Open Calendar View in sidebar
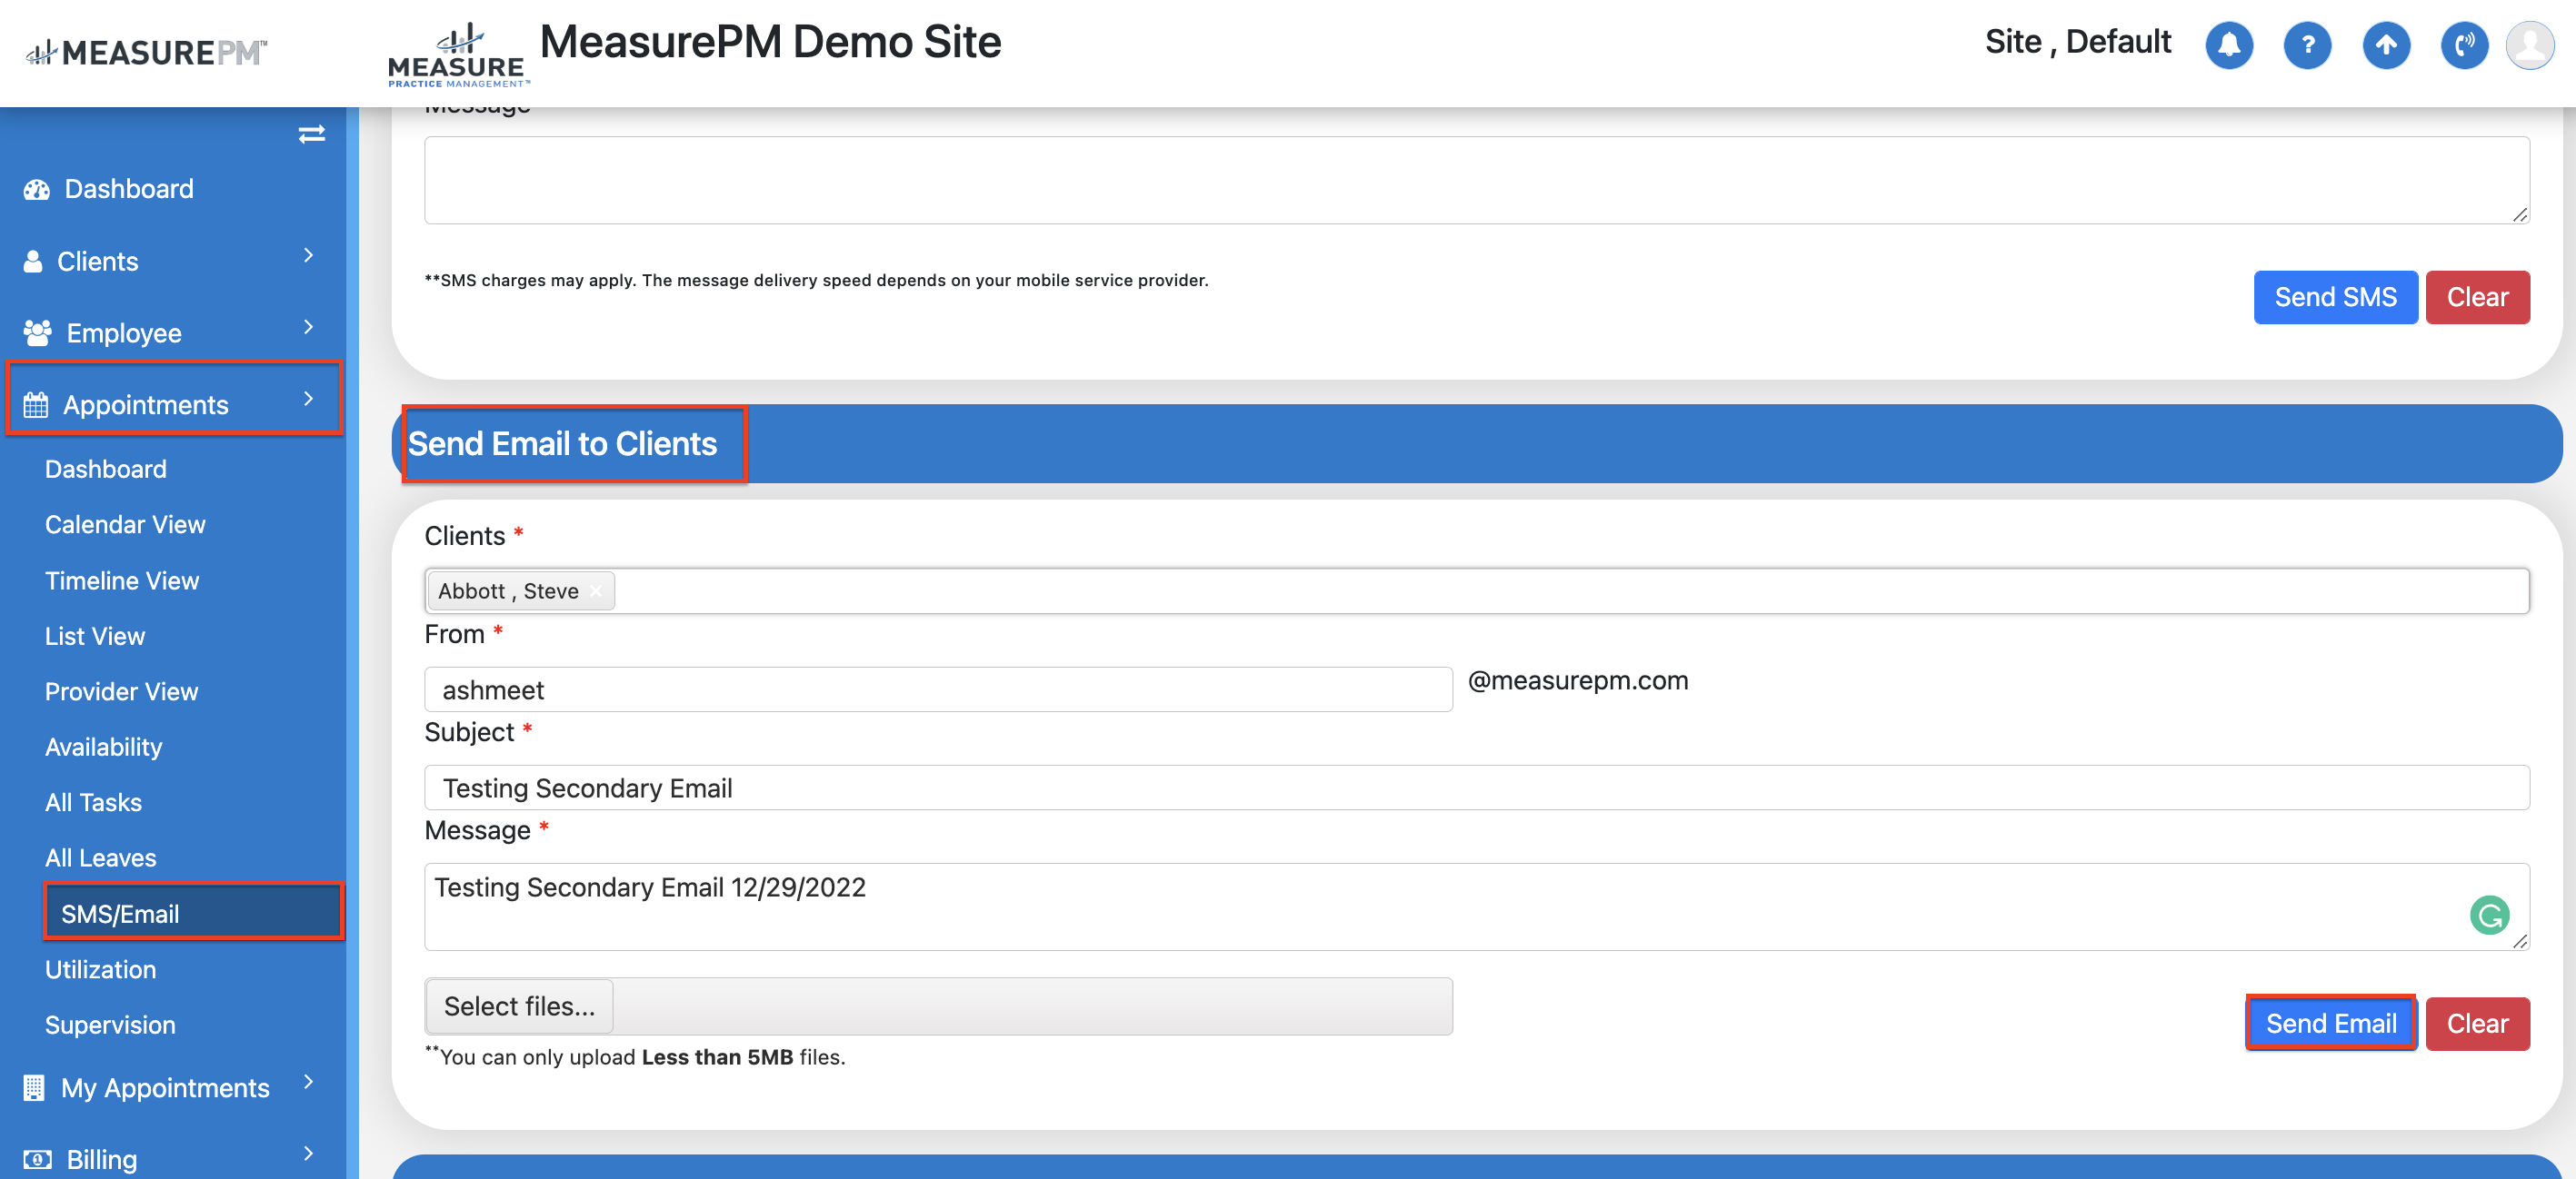This screenshot has height=1179, width=2576. point(125,523)
